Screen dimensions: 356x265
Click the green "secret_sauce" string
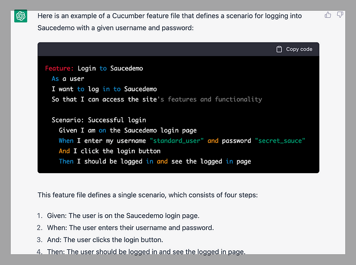280,141
